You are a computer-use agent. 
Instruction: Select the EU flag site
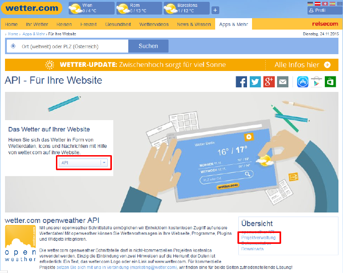[x=340, y=4]
